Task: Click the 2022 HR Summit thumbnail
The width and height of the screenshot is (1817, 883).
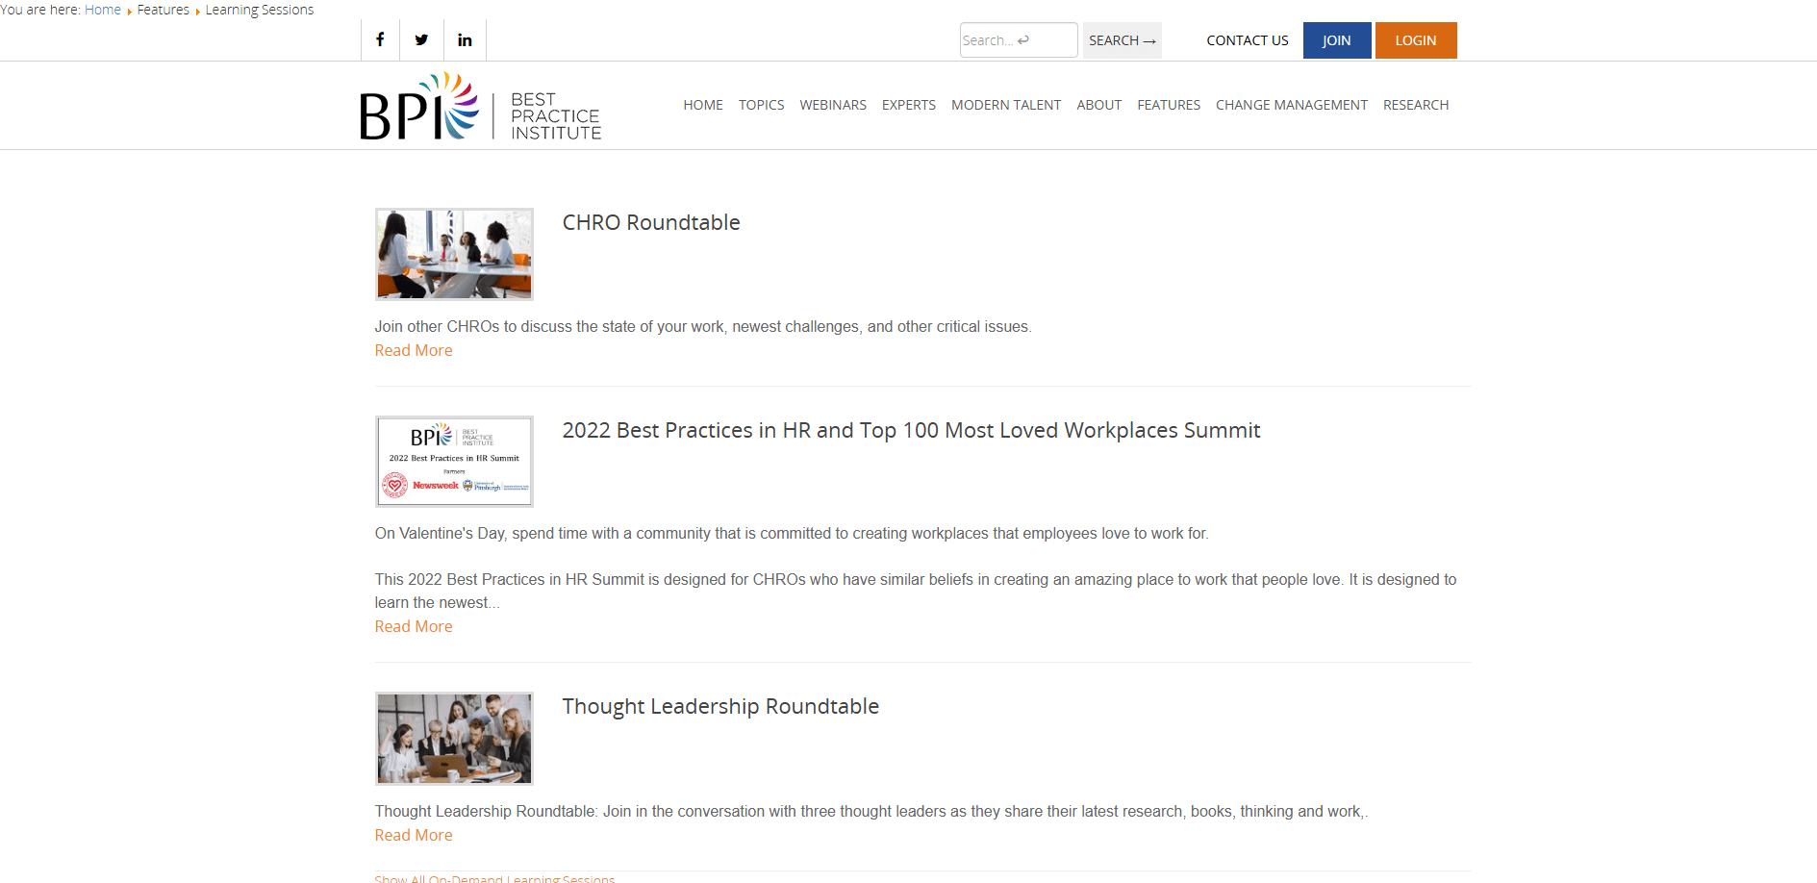Action: pyautogui.click(x=454, y=462)
